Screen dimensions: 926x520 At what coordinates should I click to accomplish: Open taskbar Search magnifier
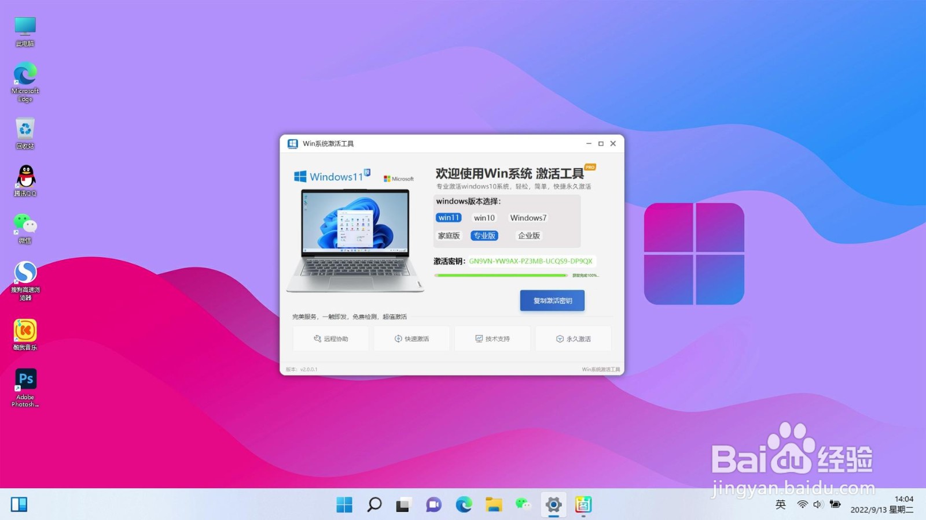[374, 504]
